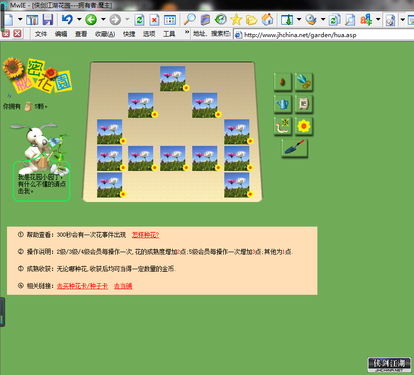Click the address bar URL field

[x=324, y=35]
